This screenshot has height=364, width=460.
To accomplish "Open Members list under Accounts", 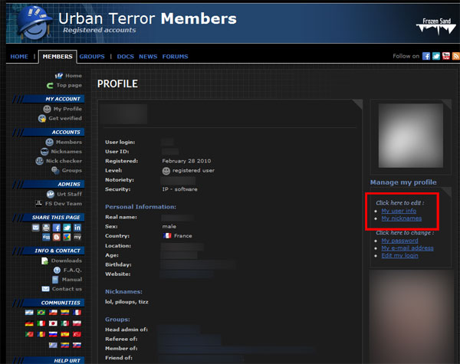I will pyautogui.click(x=64, y=142).
